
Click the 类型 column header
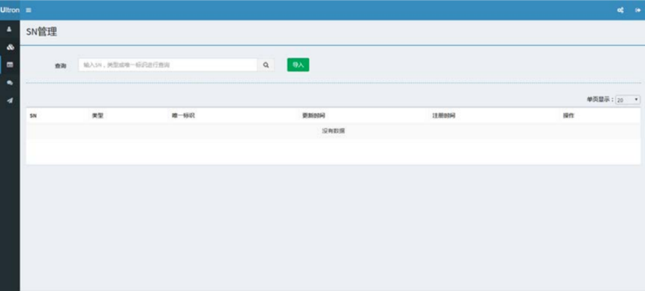click(x=97, y=116)
